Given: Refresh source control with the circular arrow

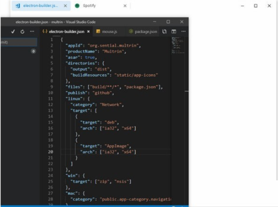Looking at the screenshot, I should [x=22, y=32].
